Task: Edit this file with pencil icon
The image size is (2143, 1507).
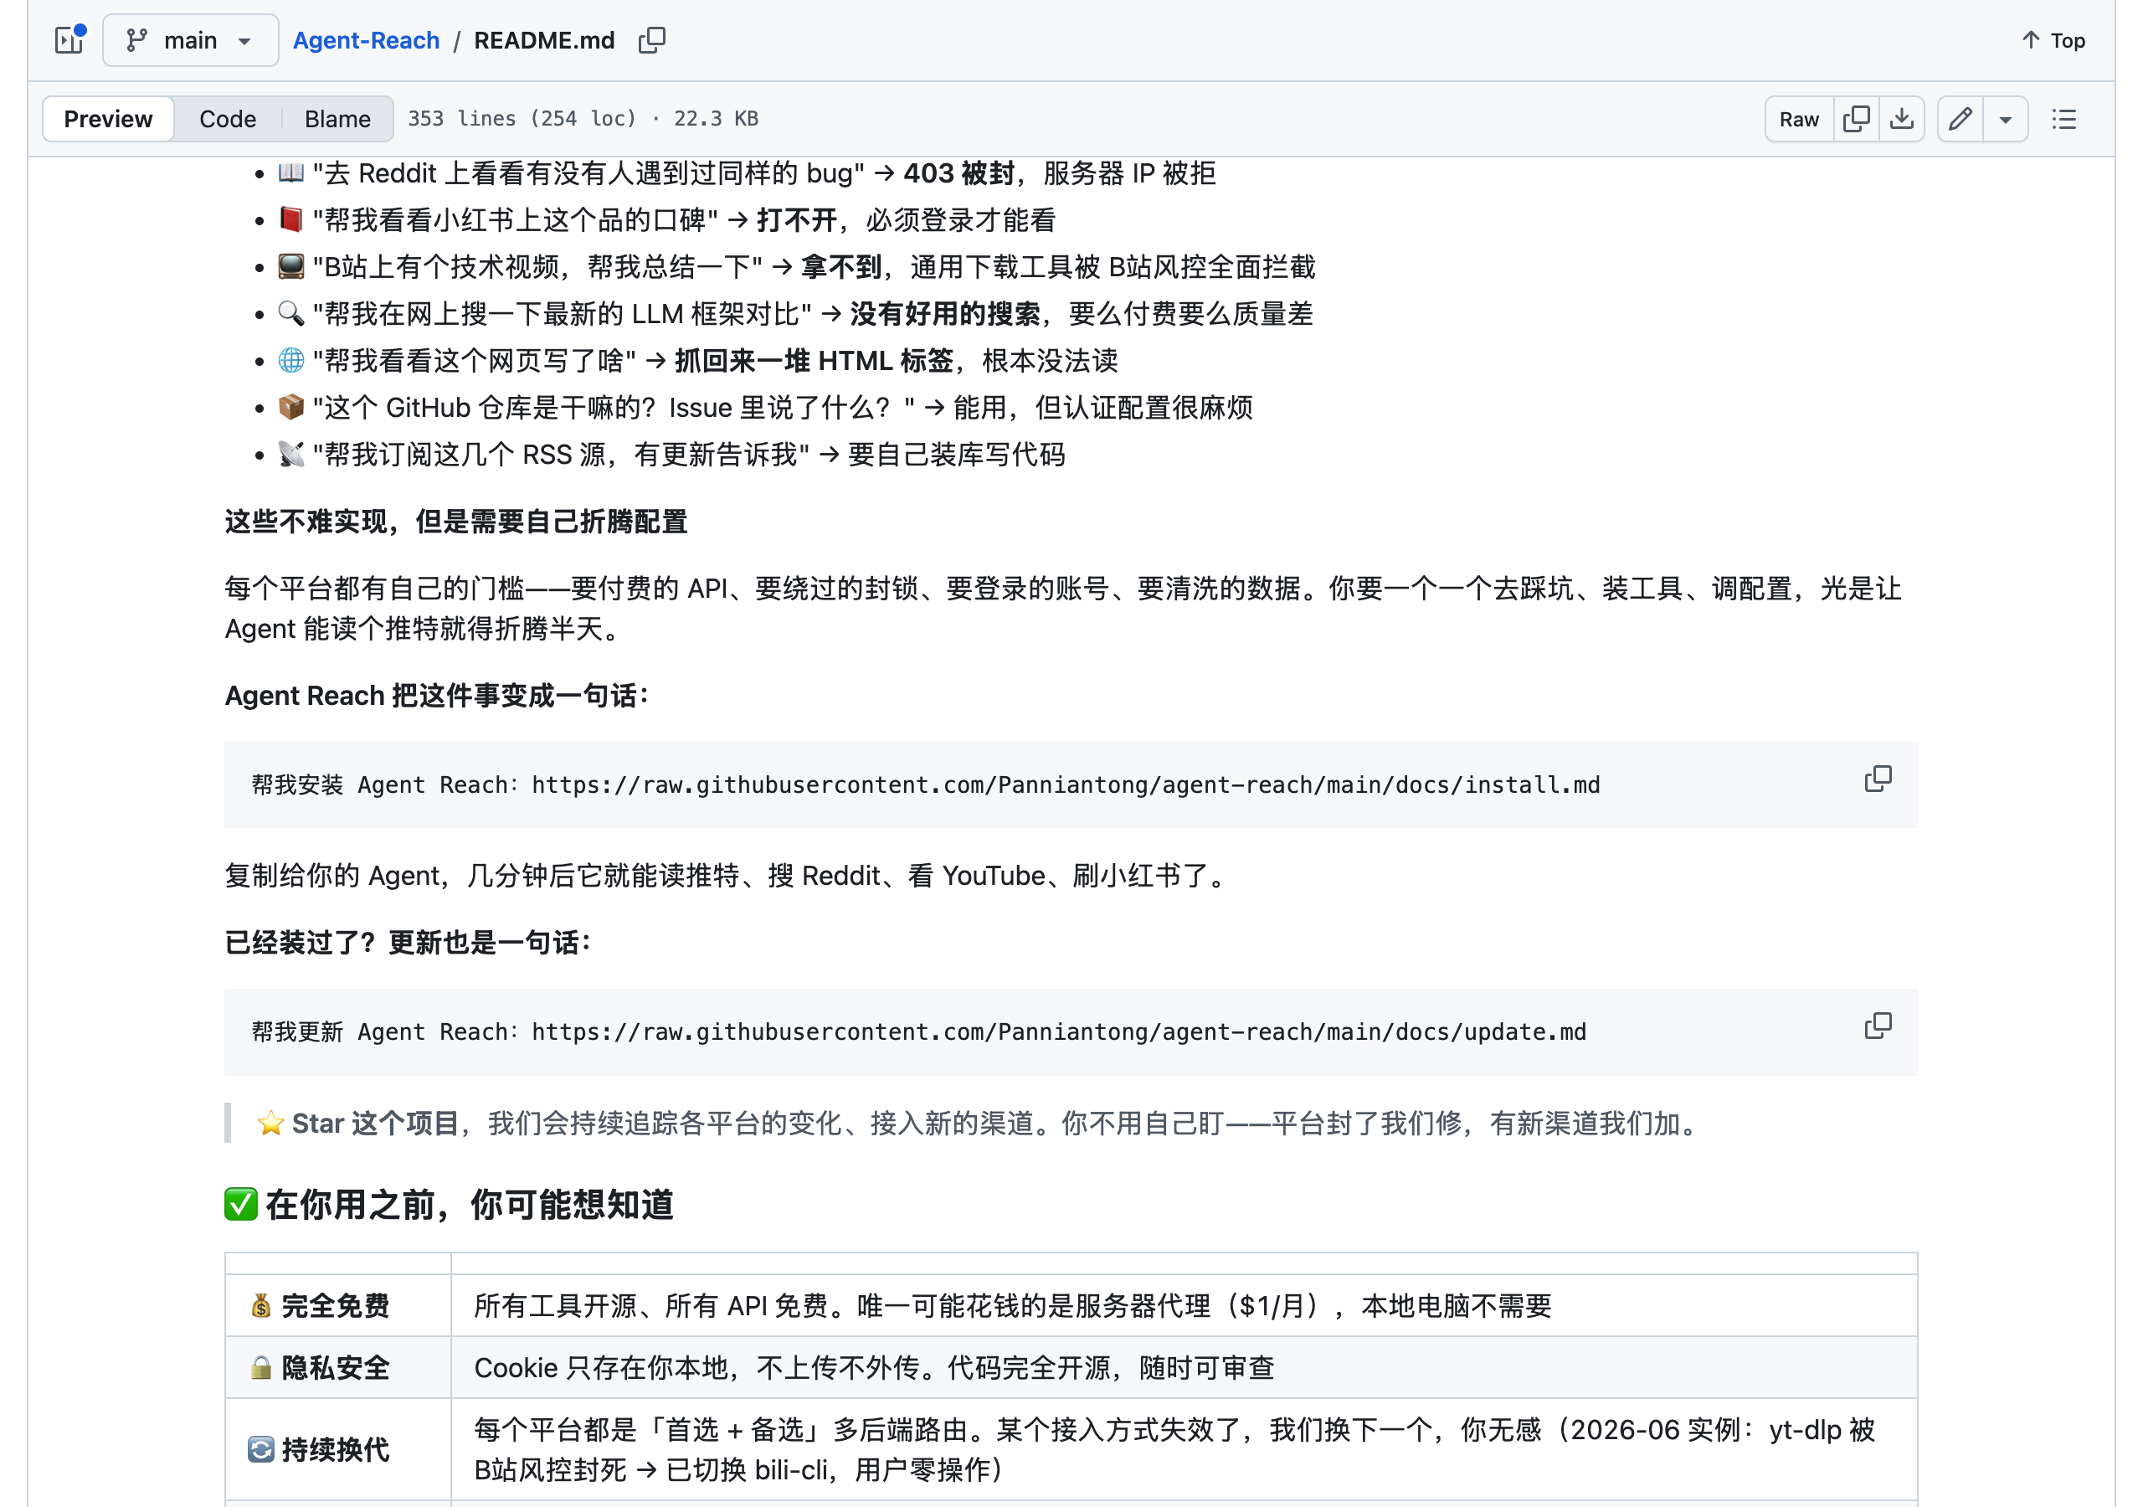Action: [1960, 119]
